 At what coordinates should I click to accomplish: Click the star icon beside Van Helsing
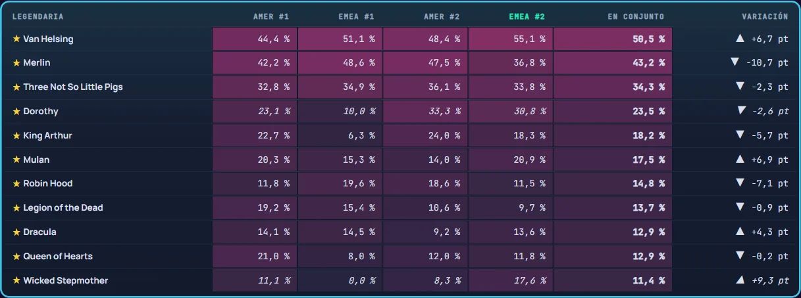[16, 39]
